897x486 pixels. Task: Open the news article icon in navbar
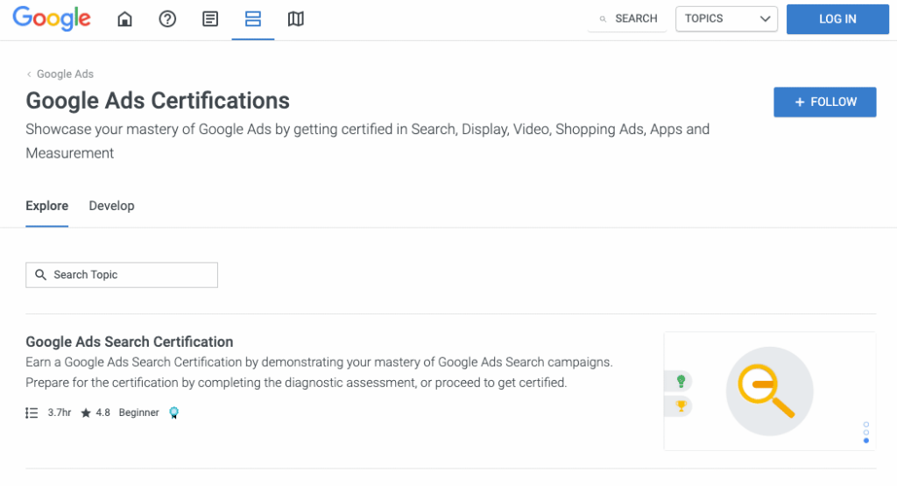pos(210,19)
